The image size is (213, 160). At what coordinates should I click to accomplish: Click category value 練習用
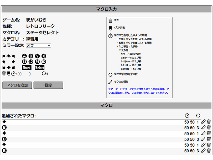tap(32, 39)
